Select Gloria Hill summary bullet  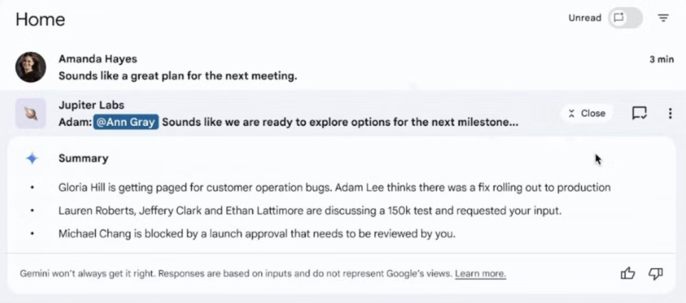click(334, 187)
